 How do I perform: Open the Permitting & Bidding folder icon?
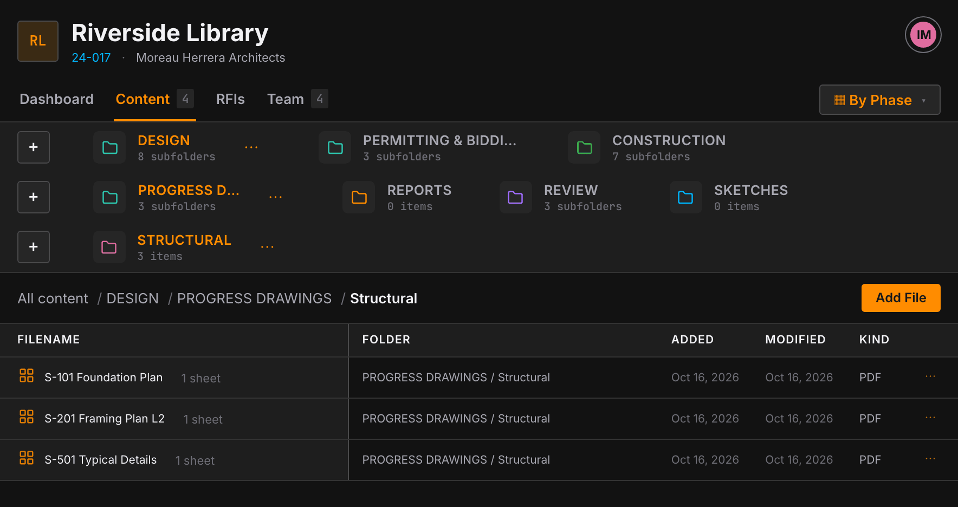[335, 147]
